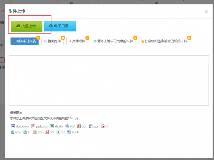This screenshot has height=160, width=214.
Task: Click the txt file icon
Action: 58,132
